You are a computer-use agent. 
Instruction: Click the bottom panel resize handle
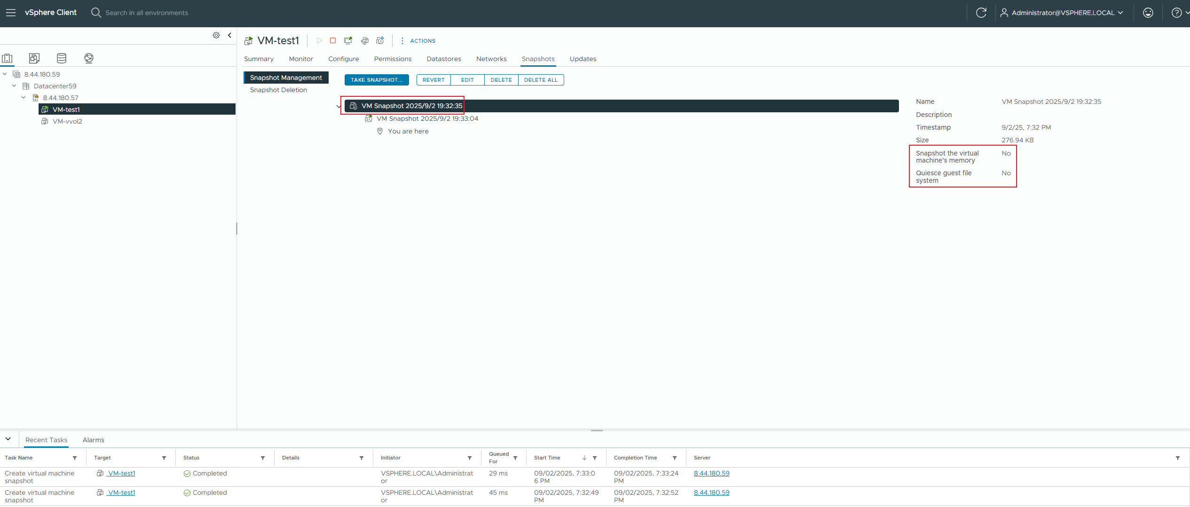click(x=597, y=430)
